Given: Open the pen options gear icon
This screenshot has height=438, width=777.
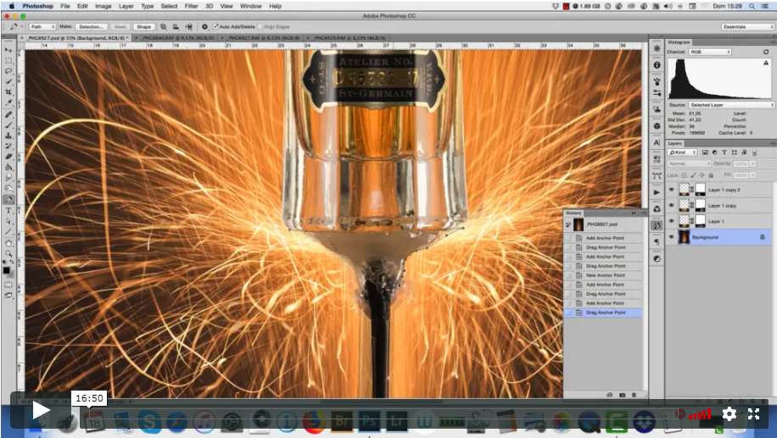Looking at the screenshot, I should [204, 27].
